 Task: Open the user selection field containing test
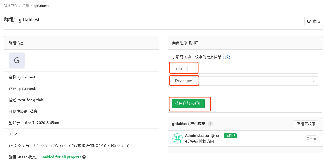point(243,69)
